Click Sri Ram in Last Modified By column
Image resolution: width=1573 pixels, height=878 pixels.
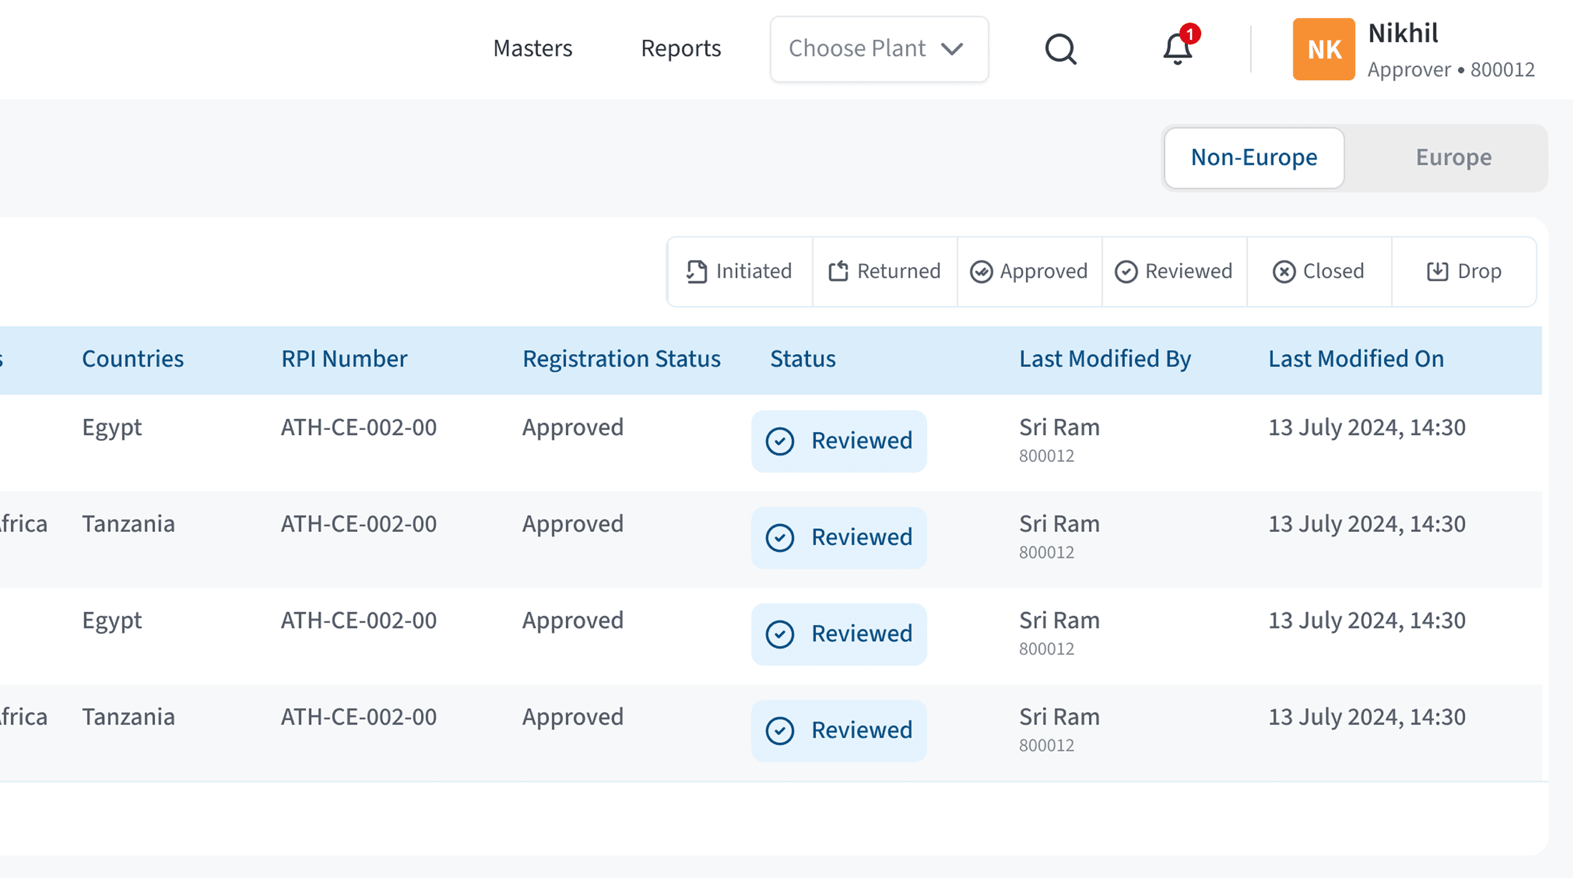point(1058,427)
